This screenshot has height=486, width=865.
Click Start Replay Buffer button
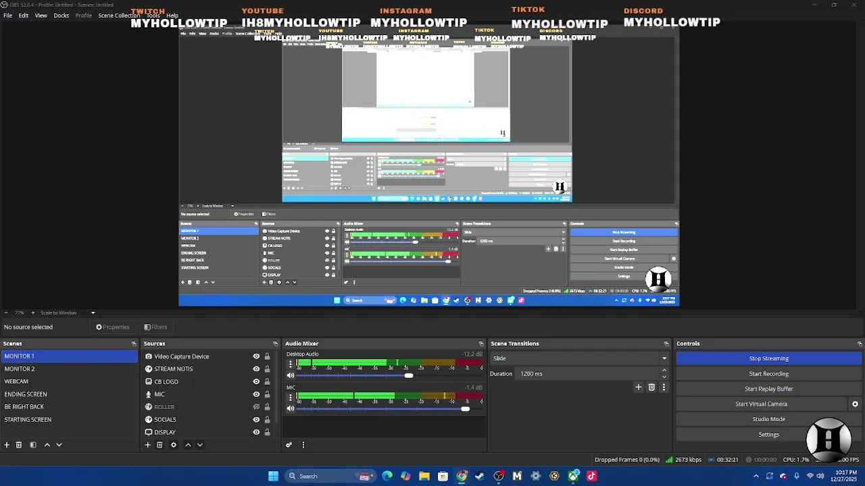769,389
